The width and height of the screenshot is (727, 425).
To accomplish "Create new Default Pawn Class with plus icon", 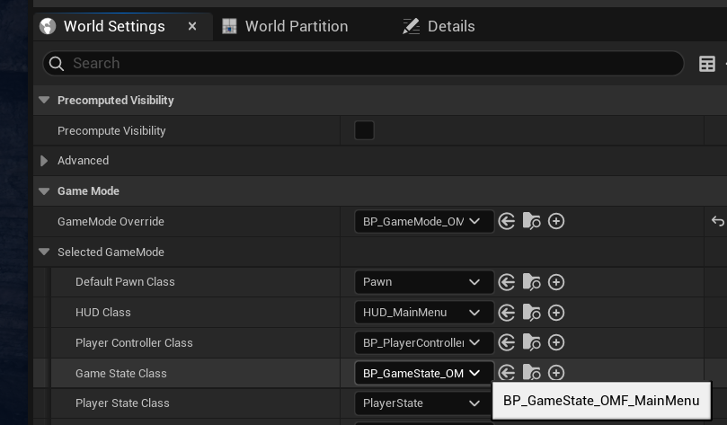I will [556, 282].
